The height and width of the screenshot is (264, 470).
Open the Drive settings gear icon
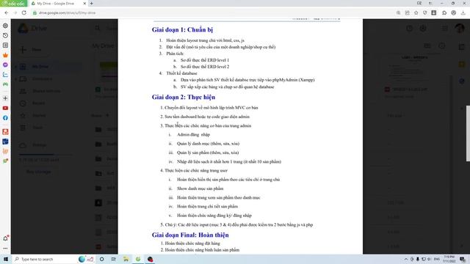click(423, 28)
